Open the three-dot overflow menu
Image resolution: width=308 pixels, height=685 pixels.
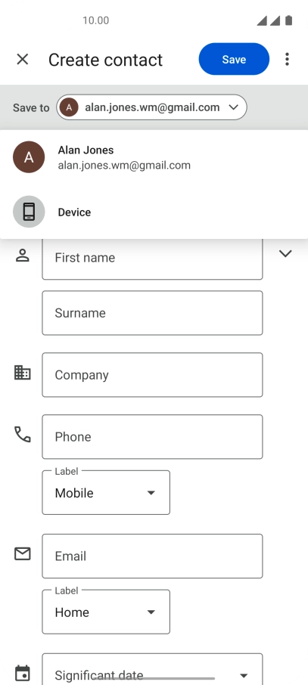pos(287,59)
